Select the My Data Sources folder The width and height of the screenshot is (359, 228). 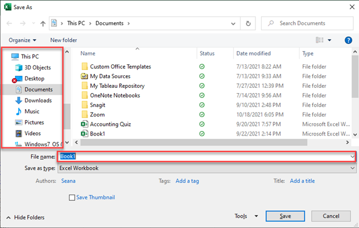(110, 76)
